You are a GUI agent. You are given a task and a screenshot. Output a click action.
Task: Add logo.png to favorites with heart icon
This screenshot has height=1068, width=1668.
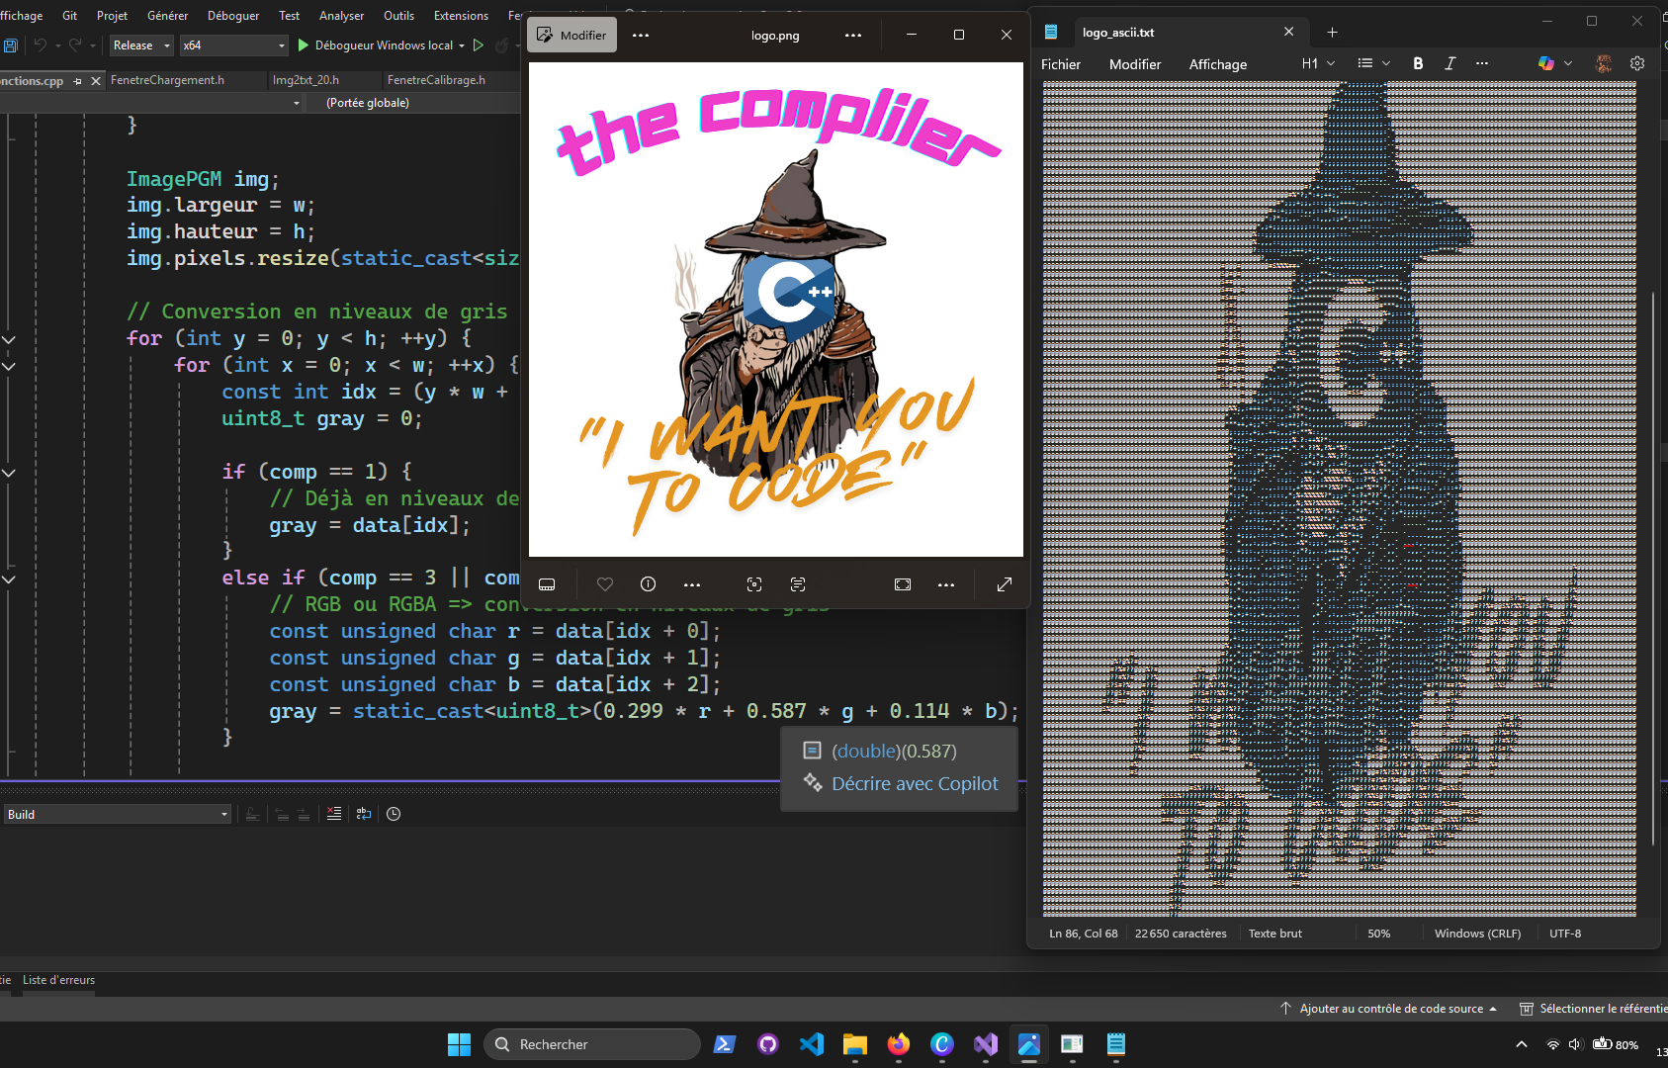(605, 584)
